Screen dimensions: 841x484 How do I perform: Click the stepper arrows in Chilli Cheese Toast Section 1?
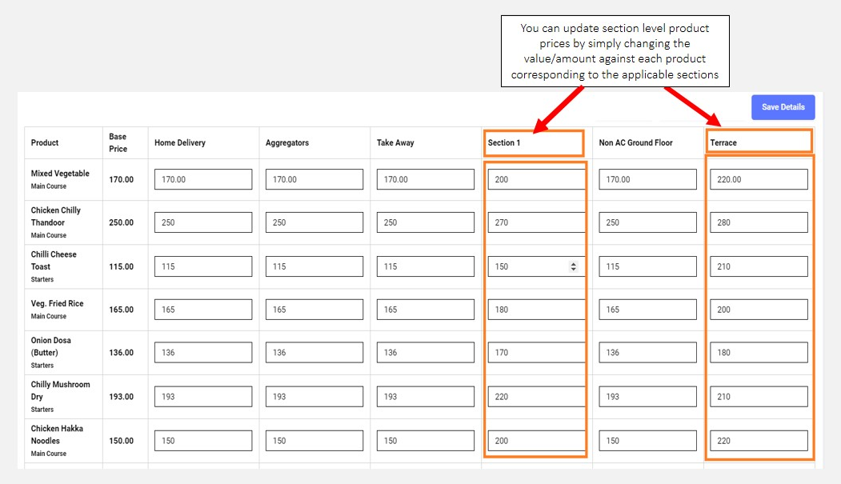(573, 266)
